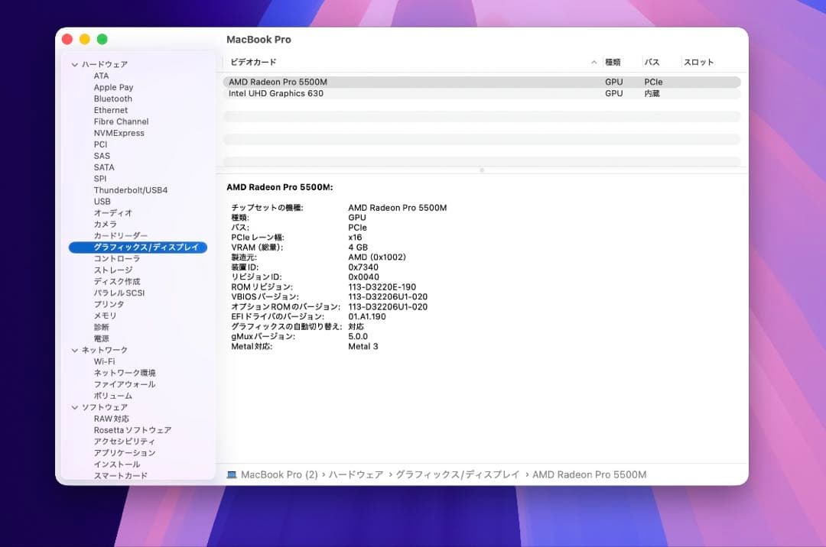Select グラフィックス/ディスプレイ in the sidebar
This screenshot has width=826, height=547.
(x=138, y=248)
